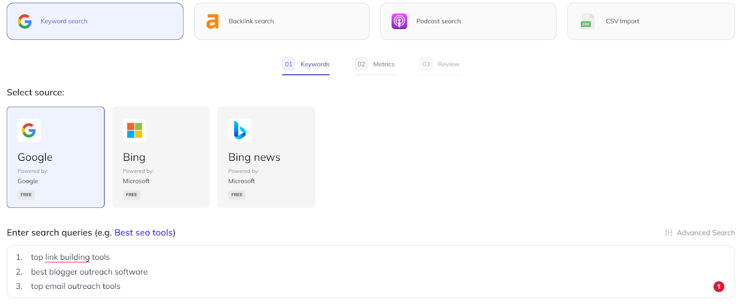This screenshot has width=740, height=305.
Task: Click the Advanced Search sliders icon
Action: (668, 233)
